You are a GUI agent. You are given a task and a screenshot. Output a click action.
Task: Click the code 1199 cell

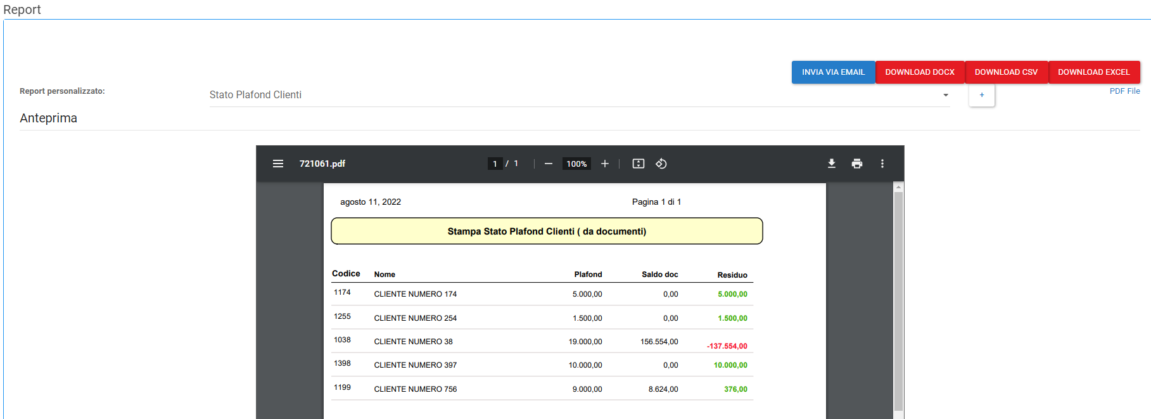342,387
